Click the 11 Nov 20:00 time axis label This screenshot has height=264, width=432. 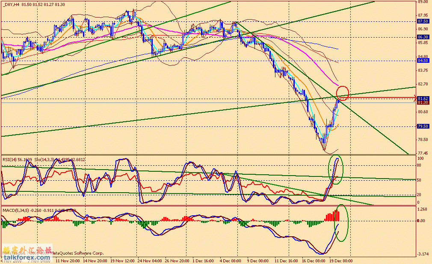[x=68, y=261]
